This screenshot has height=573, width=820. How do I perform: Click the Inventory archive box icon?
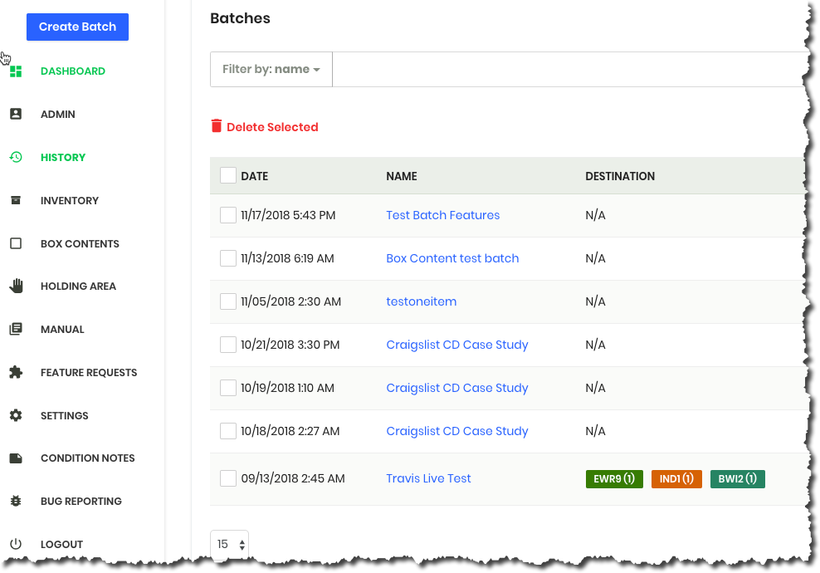tap(16, 200)
